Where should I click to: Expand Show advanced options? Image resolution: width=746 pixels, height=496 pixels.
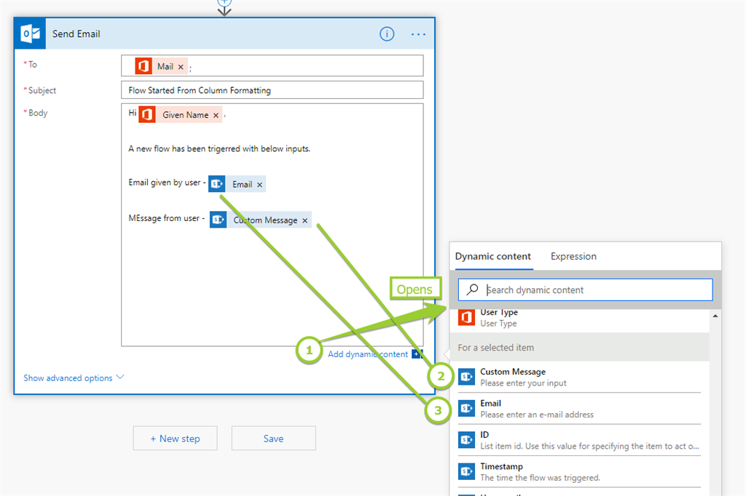coord(74,378)
